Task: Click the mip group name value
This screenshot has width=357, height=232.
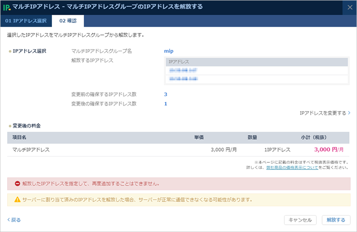Action: pyautogui.click(x=169, y=51)
